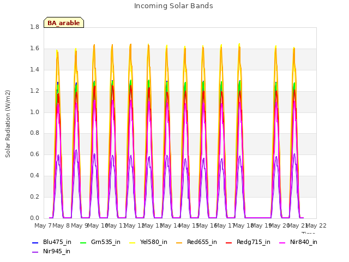The height and width of the screenshot is (262, 349).
Task: Click the Nir840_in legend label
Action: pos(304,242)
